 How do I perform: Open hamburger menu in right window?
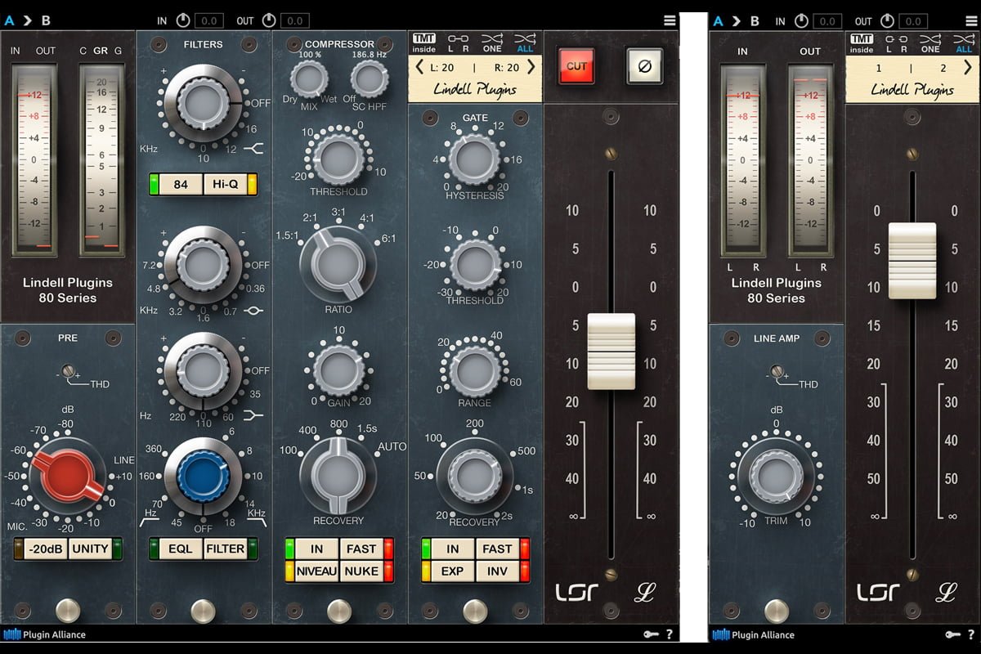[x=971, y=20]
